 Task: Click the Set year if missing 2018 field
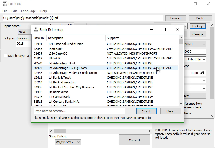coord(24,44)
